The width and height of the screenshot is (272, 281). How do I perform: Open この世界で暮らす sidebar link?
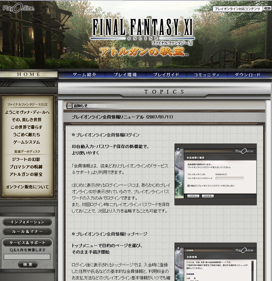[x=26, y=127]
